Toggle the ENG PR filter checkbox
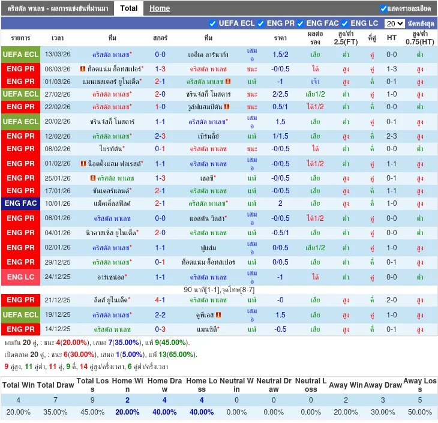Image resolution: width=438 pixels, height=423 pixels. pyautogui.click(x=261, y=24)
